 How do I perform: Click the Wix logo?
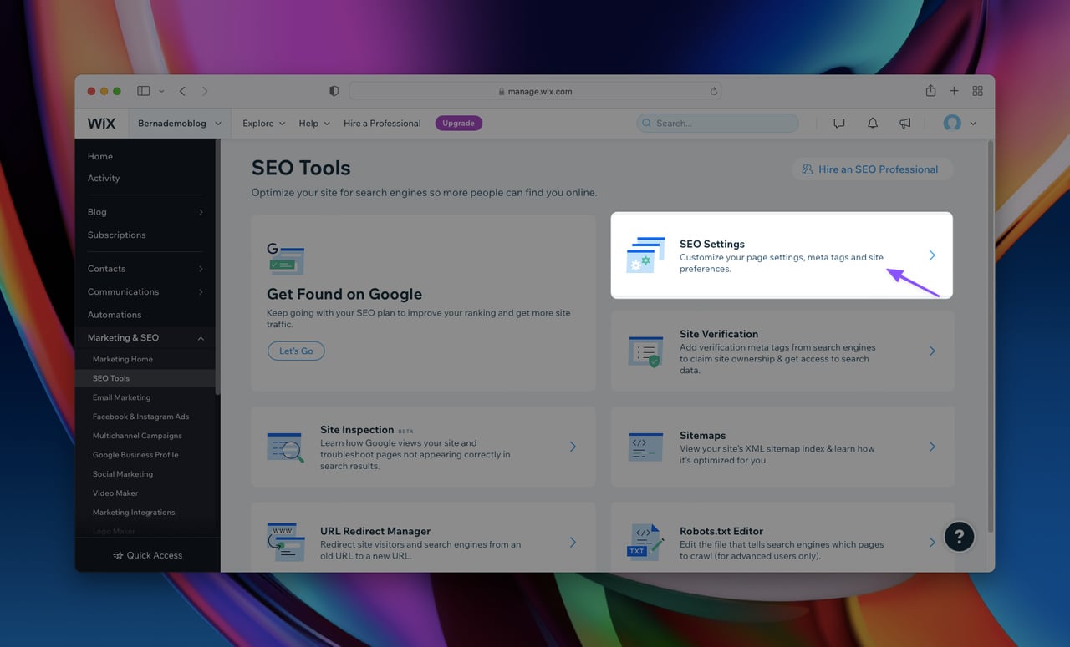(x=101, y=124)
